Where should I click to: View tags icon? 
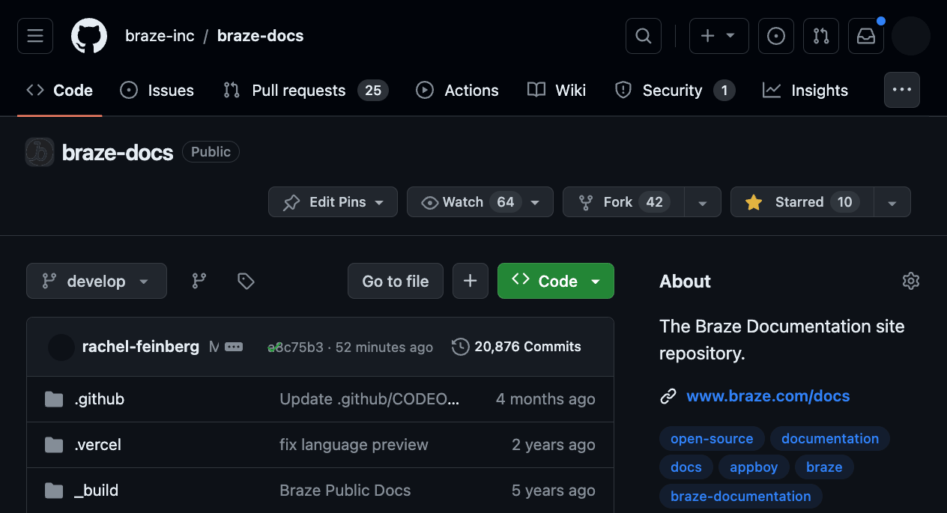tap(246, 281)
